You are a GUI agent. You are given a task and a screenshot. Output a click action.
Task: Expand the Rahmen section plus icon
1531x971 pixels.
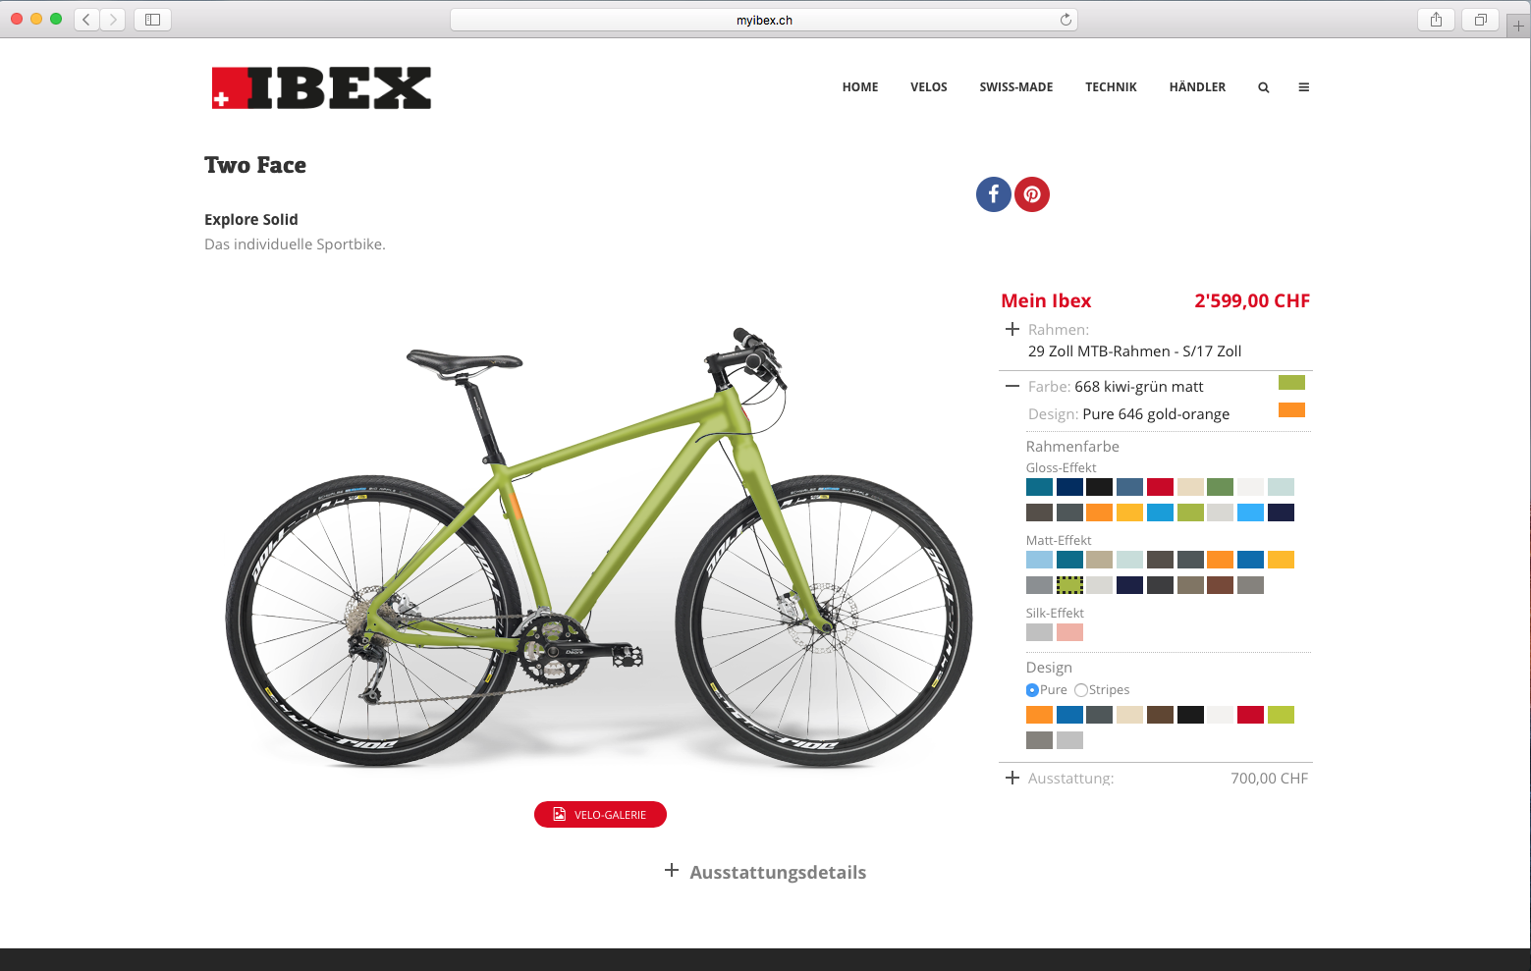1012,329
